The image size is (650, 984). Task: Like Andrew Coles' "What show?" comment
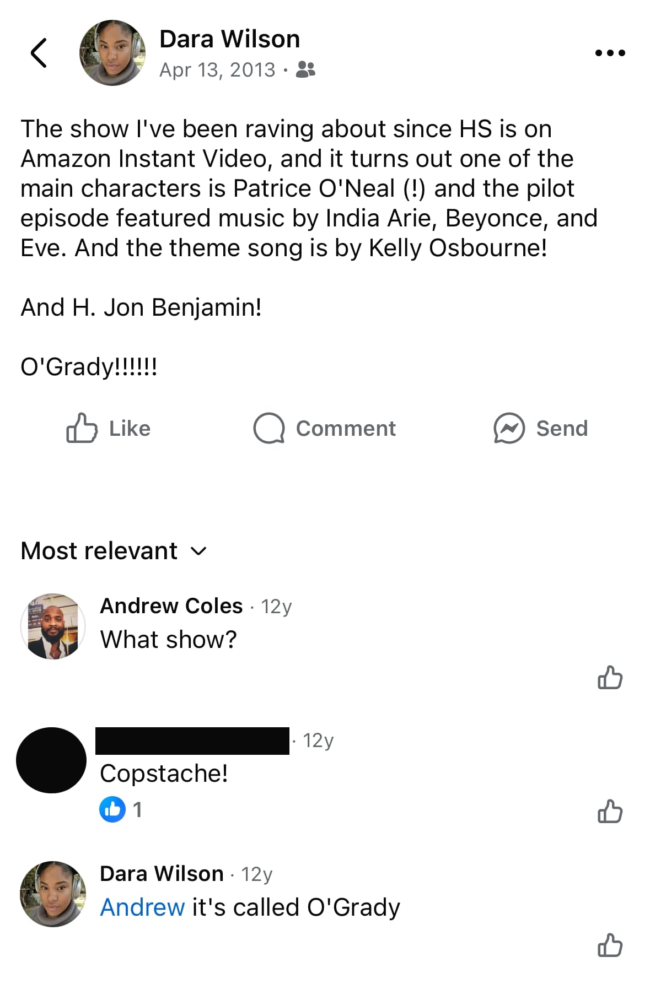point(610,678)
